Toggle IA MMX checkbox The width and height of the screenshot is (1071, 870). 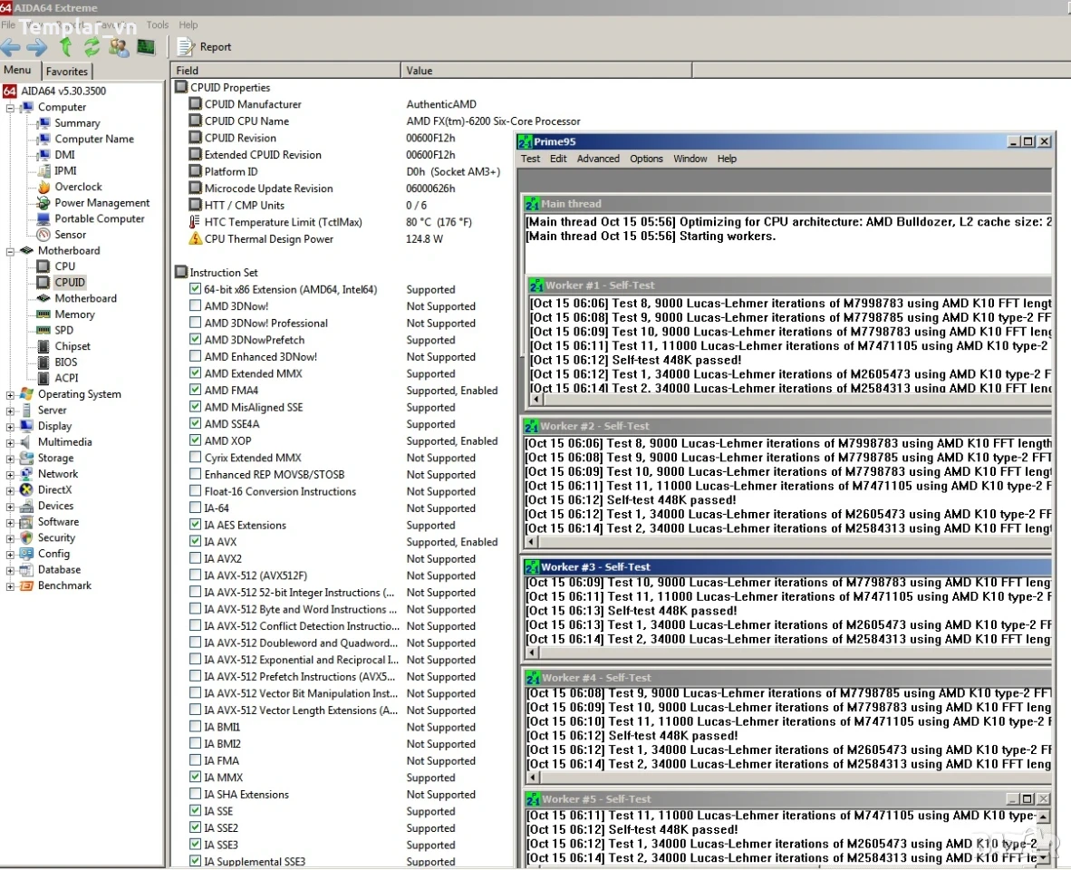click(x=196, y=777)
